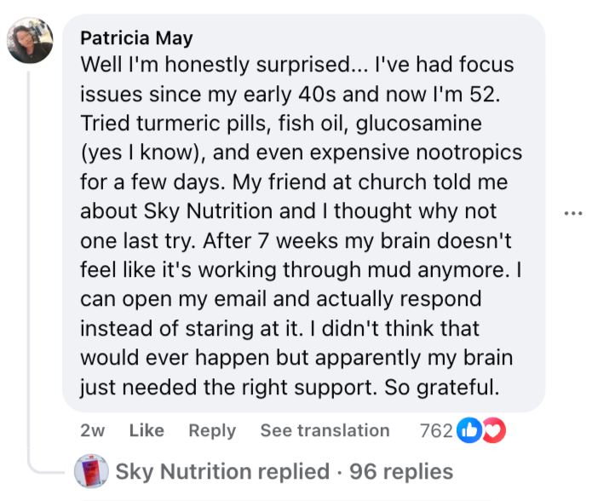
Task: Reply to Patricia May's comment
Action: coord(212,431)
